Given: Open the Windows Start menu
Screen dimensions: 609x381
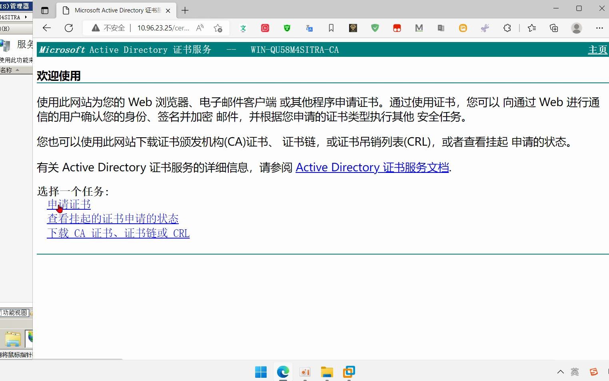Looking at the screenshot, I should click(x=261, y=372).
